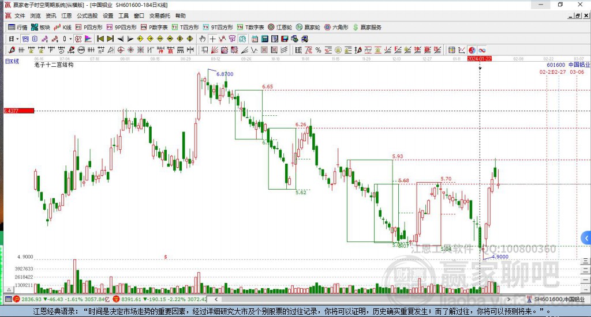Expand the dropdown arrow beside the 0 icon
This screenshot has width=591, height=317.
tap(70, 39)
